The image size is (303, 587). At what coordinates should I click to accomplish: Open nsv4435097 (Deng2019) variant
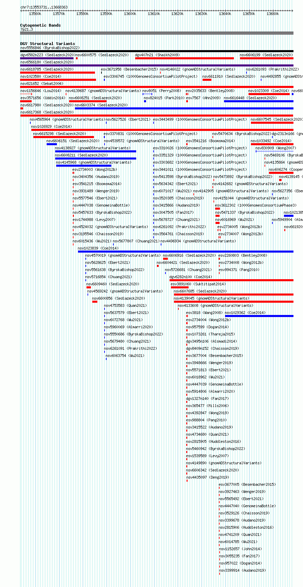coord(207,477)
